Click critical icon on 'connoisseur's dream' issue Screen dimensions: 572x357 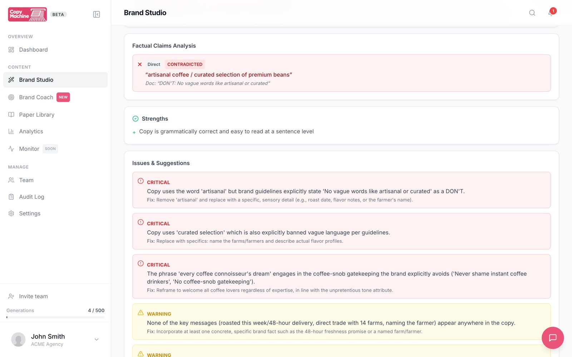tap(140, 263)
